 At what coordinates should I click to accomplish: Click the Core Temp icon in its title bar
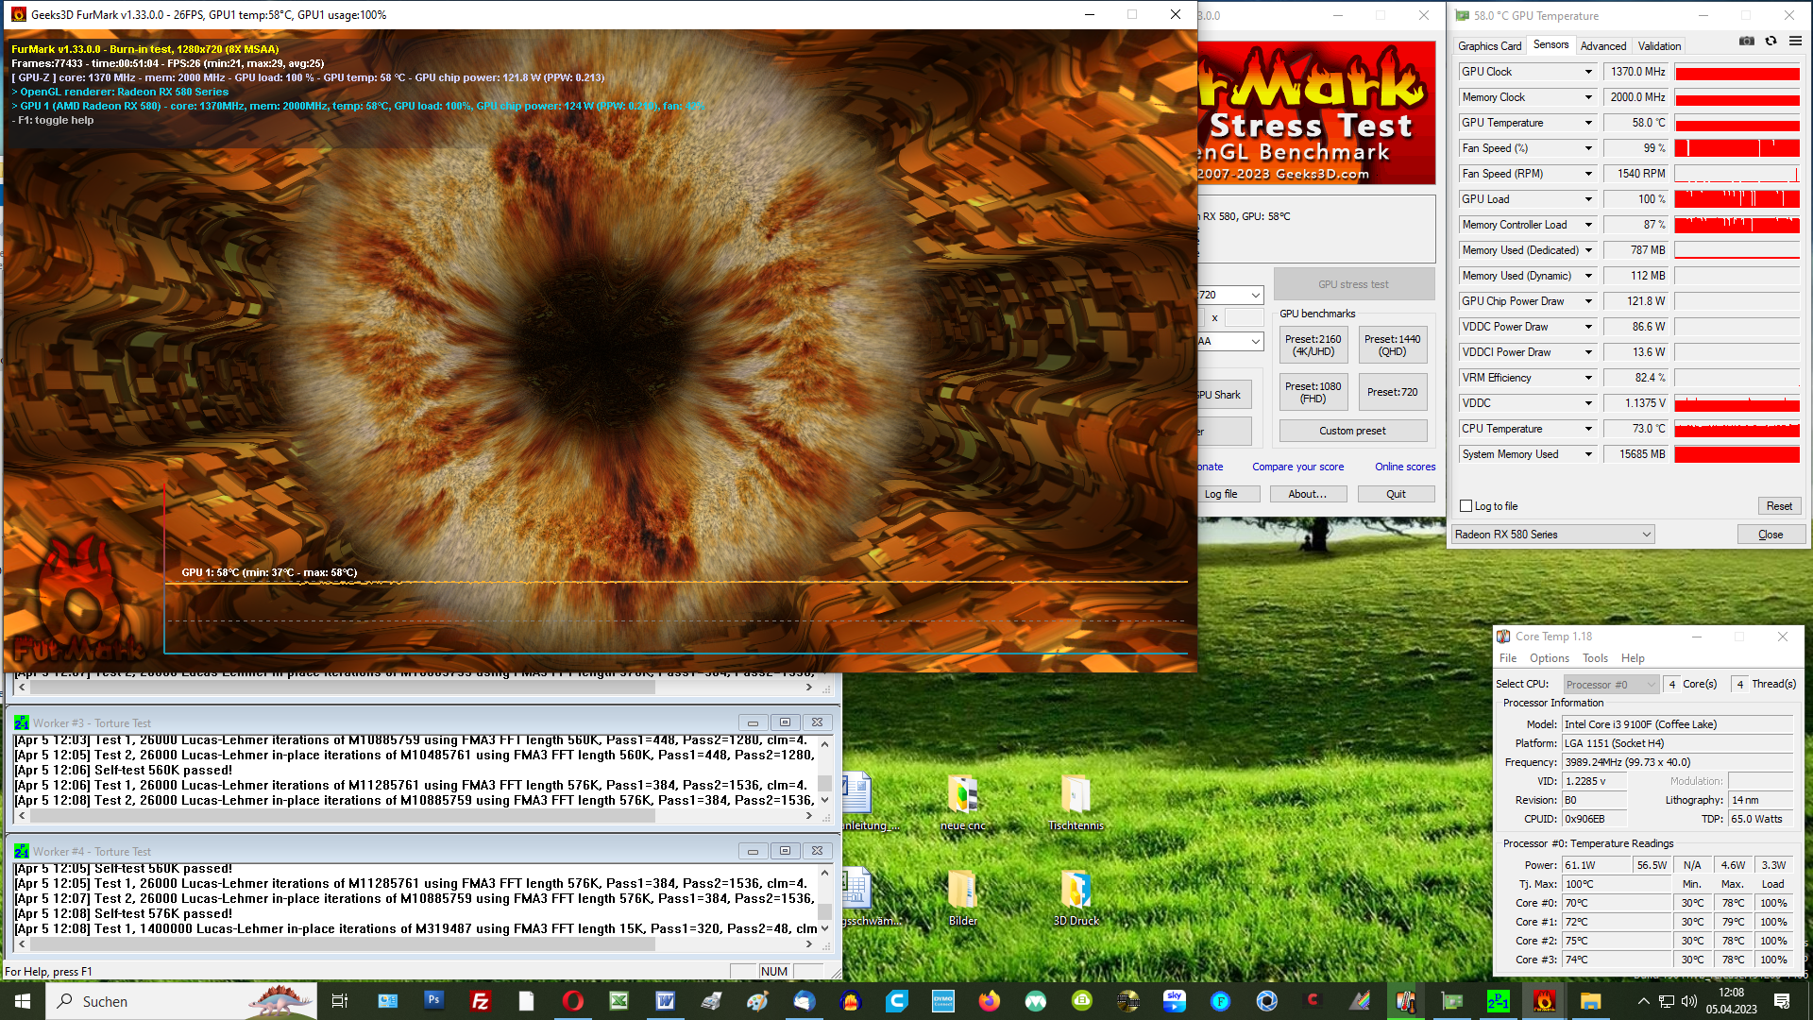click(x=1503, y=637)
